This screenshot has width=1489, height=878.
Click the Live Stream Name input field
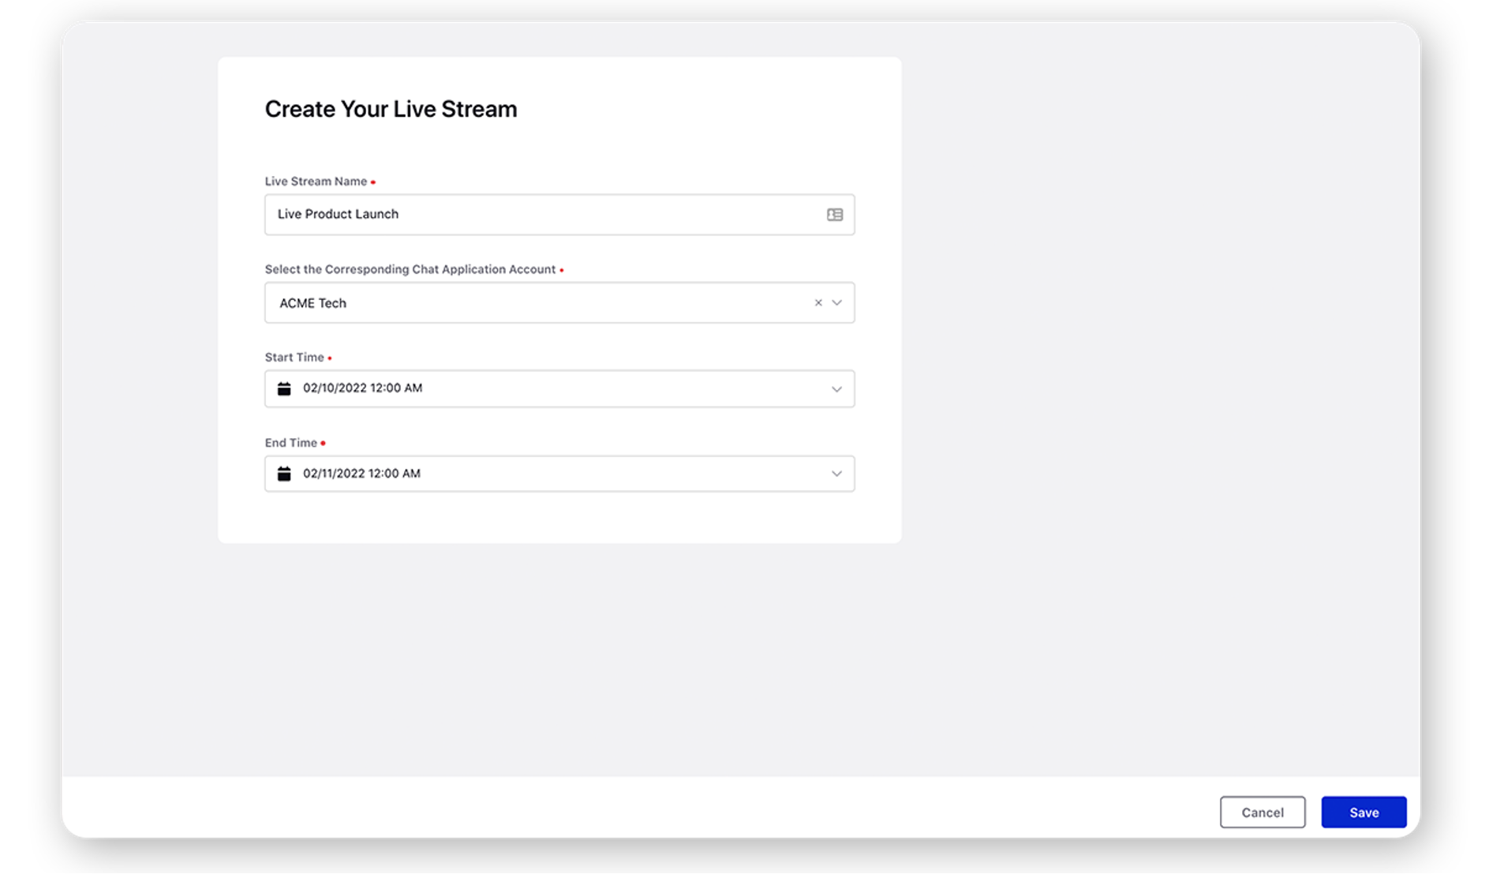tap(559, 215)
